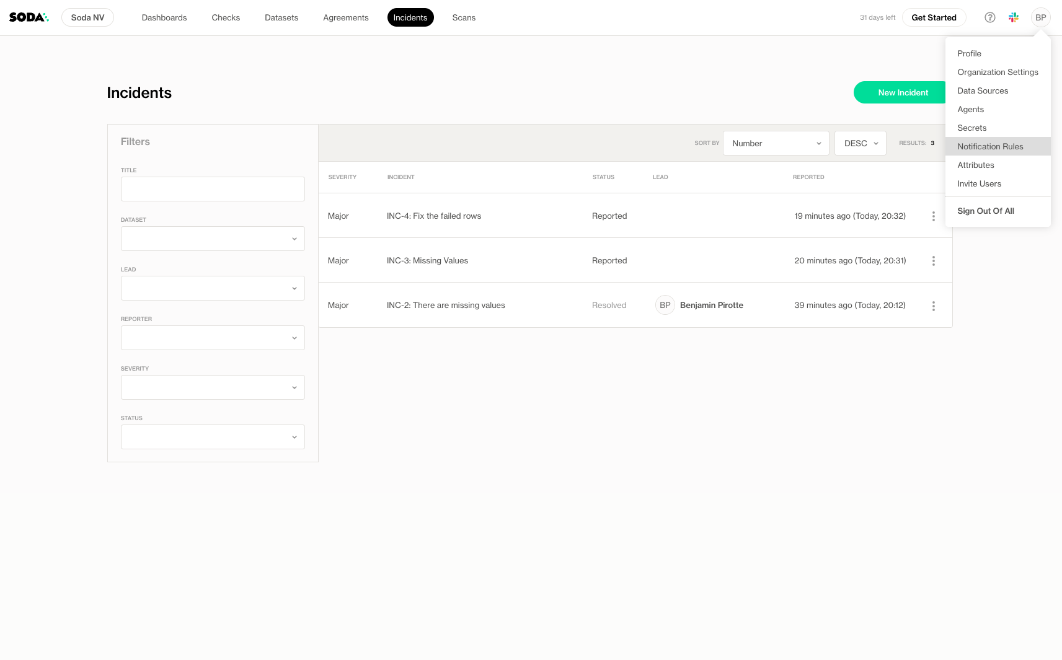Focus the Title filter text field
The width and height of the screenshot is (1062, 660).
(x=213, y=189)
